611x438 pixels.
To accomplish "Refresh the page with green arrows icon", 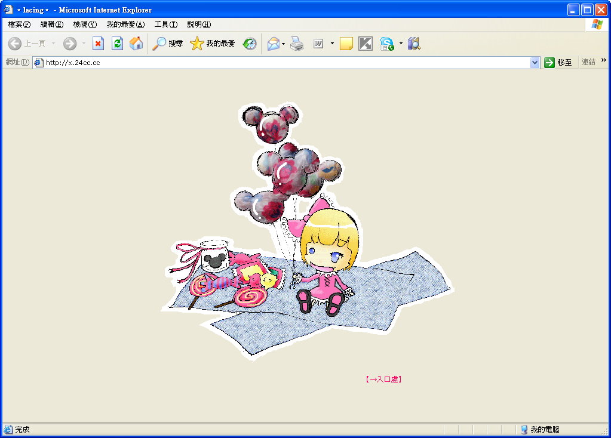I will (x=117, y=44).
